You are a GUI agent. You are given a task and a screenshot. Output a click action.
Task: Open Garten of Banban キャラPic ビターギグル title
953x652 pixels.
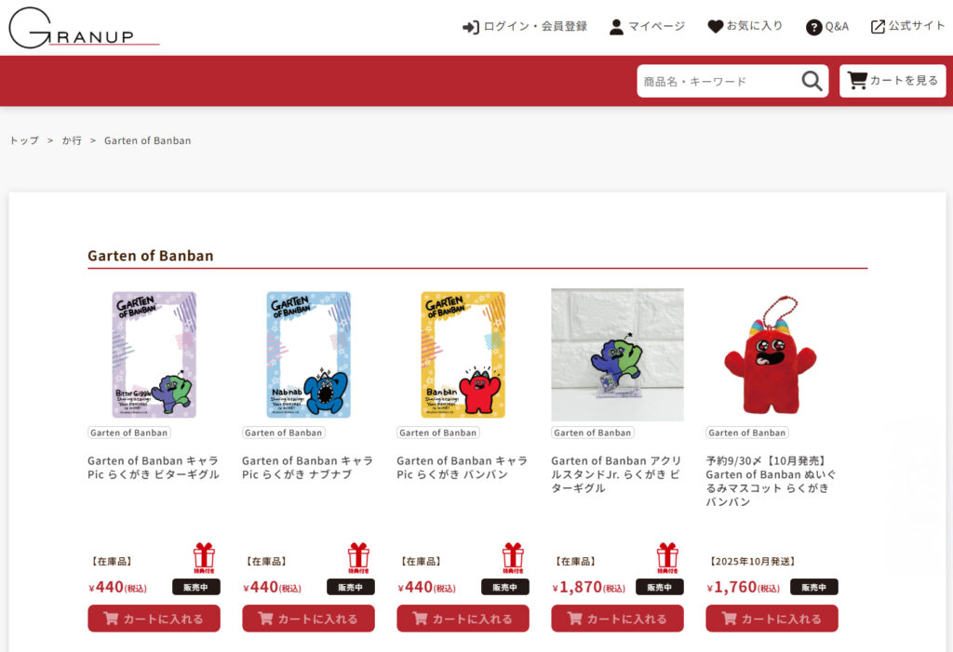point(154,467)
